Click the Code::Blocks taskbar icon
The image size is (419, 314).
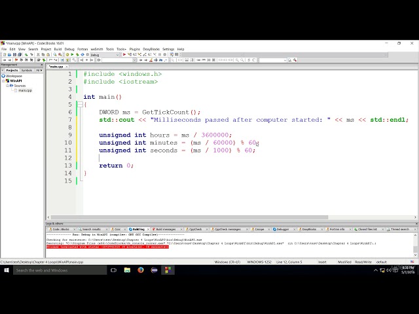pos(168,270)
